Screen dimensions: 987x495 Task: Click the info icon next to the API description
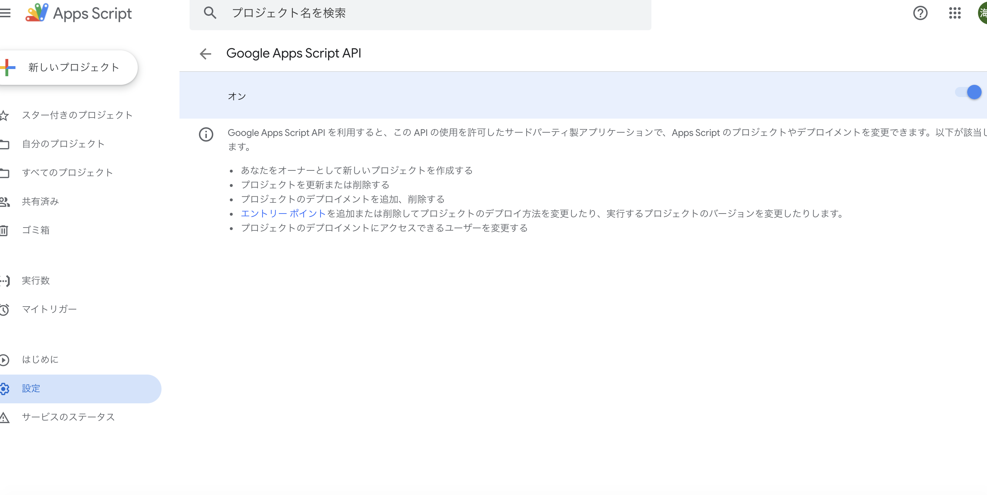pyautogui.click(x=206, y=135)
